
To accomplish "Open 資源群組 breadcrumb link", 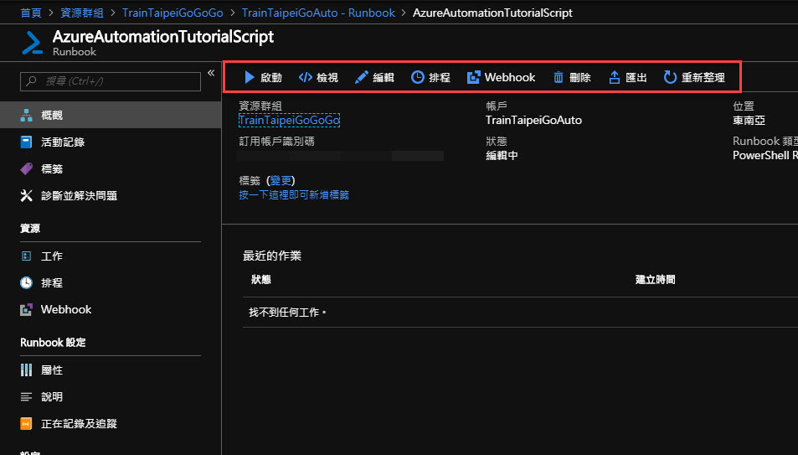I will [x=82, y=13].
